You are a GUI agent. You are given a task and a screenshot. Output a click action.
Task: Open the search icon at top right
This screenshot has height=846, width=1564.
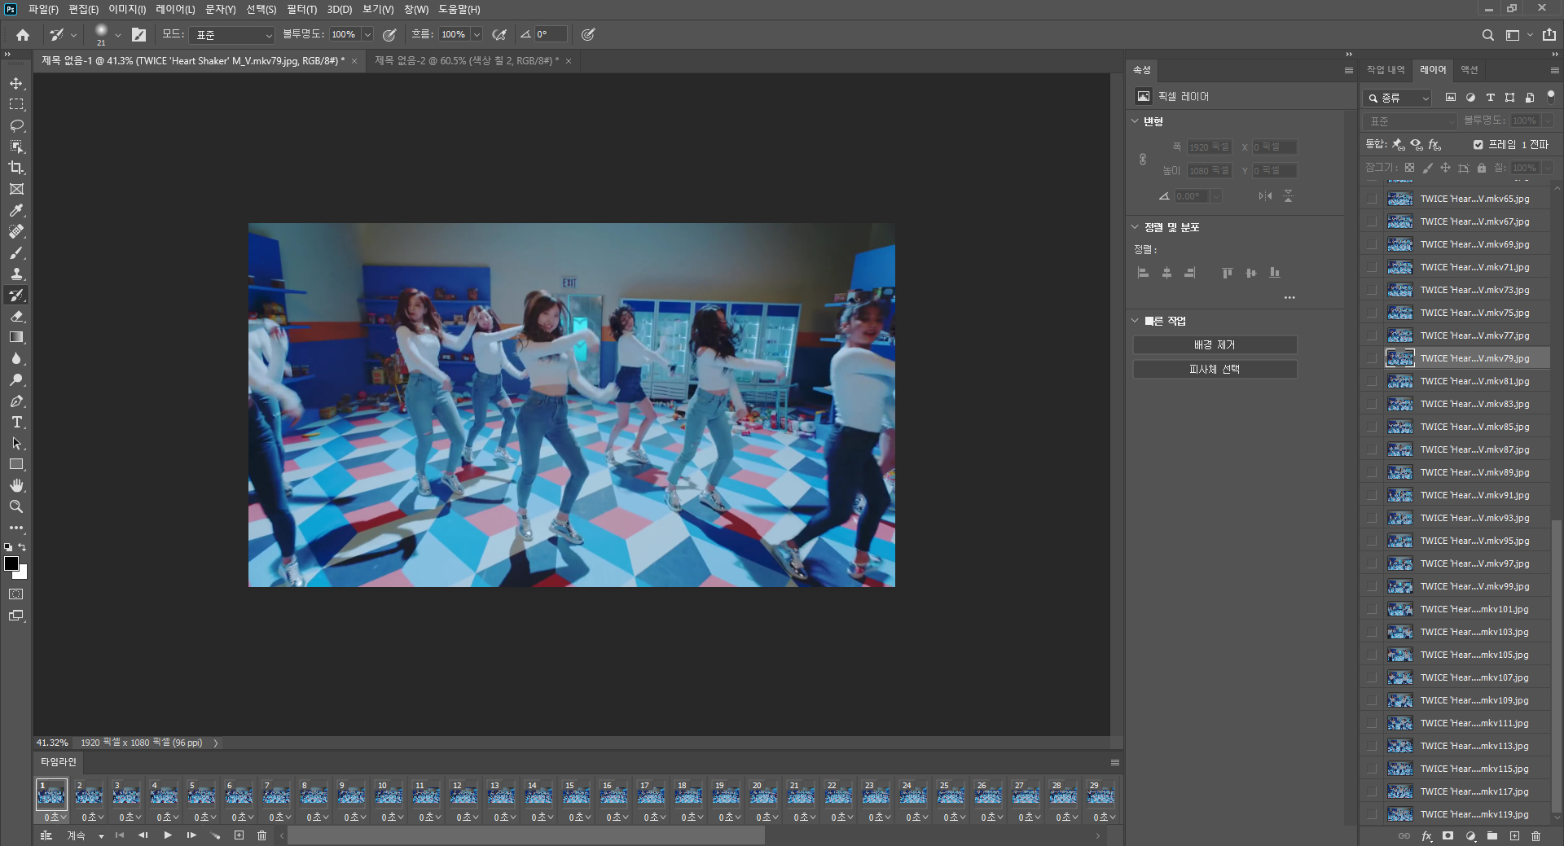pyautogui.click(x=1487, y=35)
